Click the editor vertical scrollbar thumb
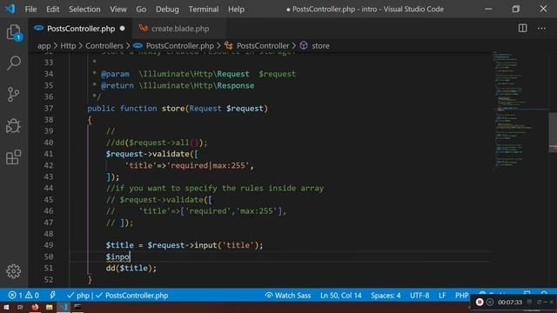The image size is (557, 313). click(553, 132)
